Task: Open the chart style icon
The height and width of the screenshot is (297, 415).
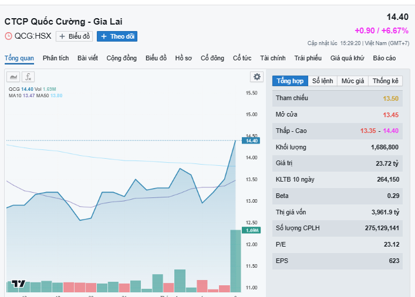Action: [x=13, y=77]
